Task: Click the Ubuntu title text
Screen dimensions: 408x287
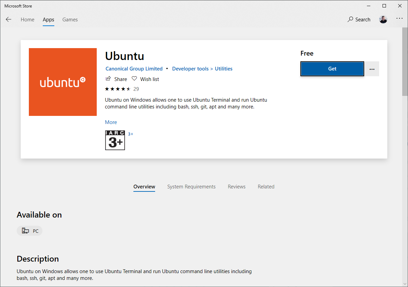Action: 125,56
